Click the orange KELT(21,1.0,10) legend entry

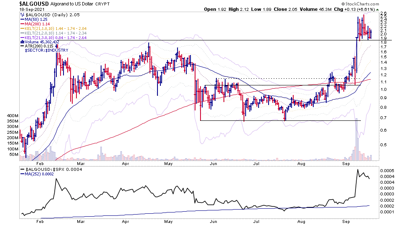56,29
